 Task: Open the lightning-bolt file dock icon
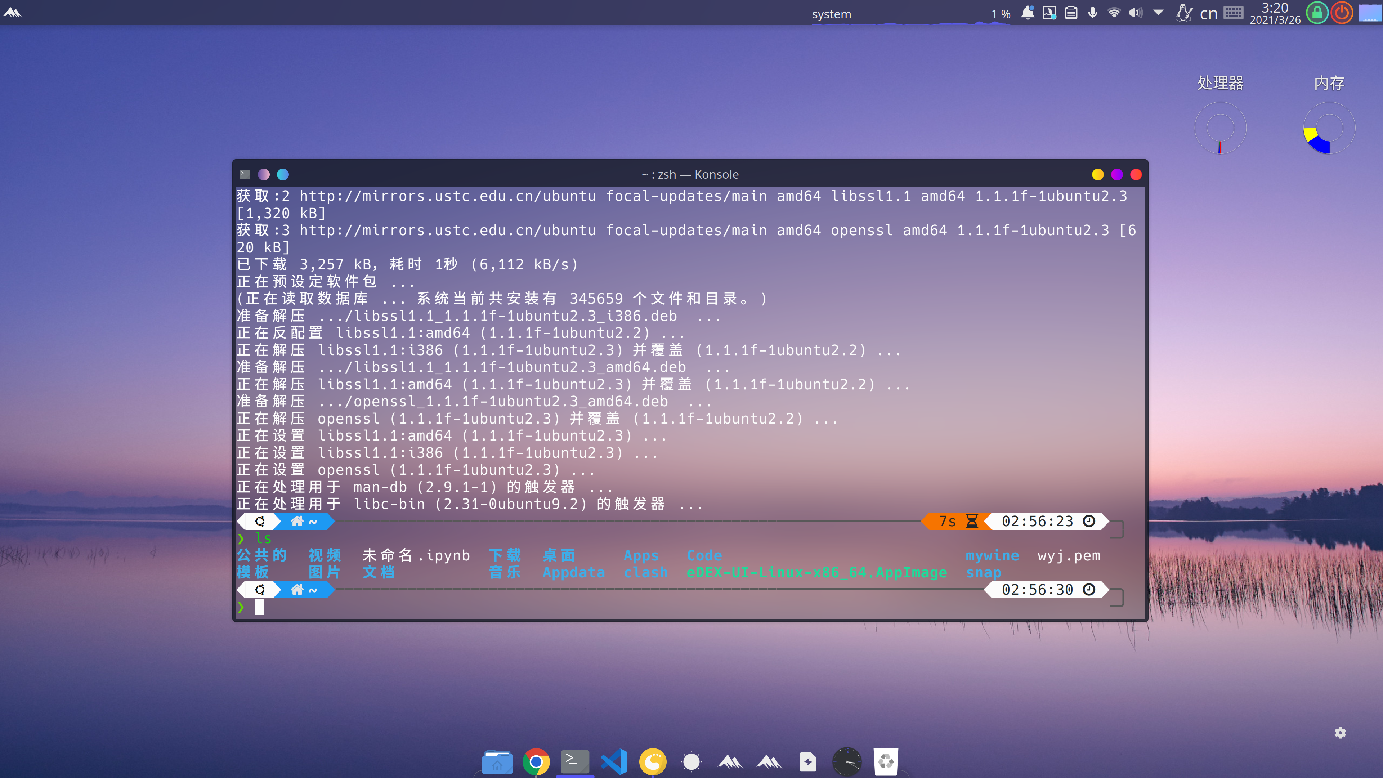808,761
